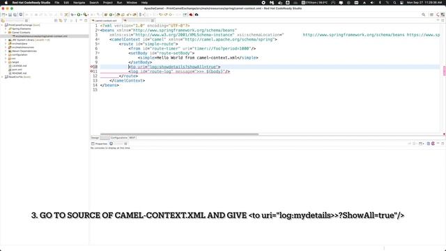Select README.md in the project tree

19,73
